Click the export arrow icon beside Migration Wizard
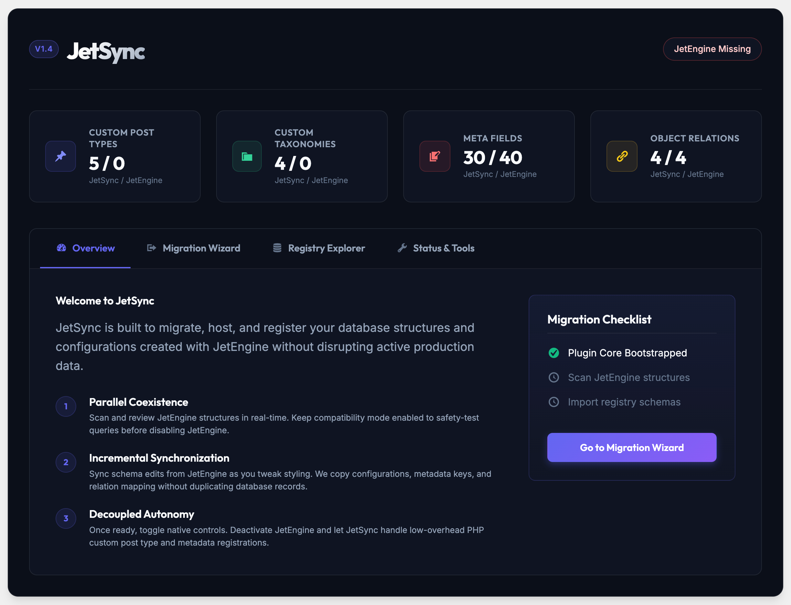 (151, 248)
